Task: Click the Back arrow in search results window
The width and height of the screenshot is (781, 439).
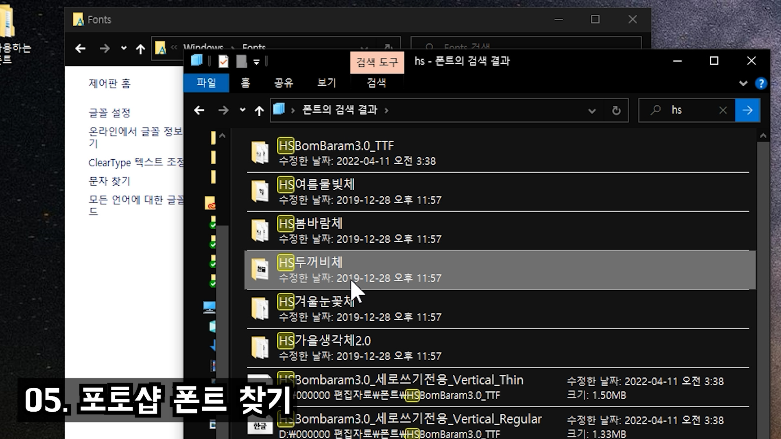Action: [x=199, y=111]
